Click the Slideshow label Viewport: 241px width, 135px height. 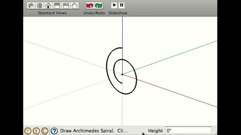(118, 13)
